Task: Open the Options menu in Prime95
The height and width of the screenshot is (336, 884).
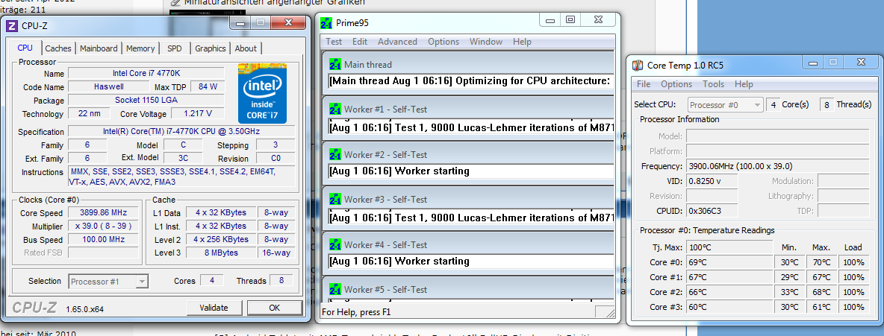Action: pyautogui.click(x=443, y=42)
